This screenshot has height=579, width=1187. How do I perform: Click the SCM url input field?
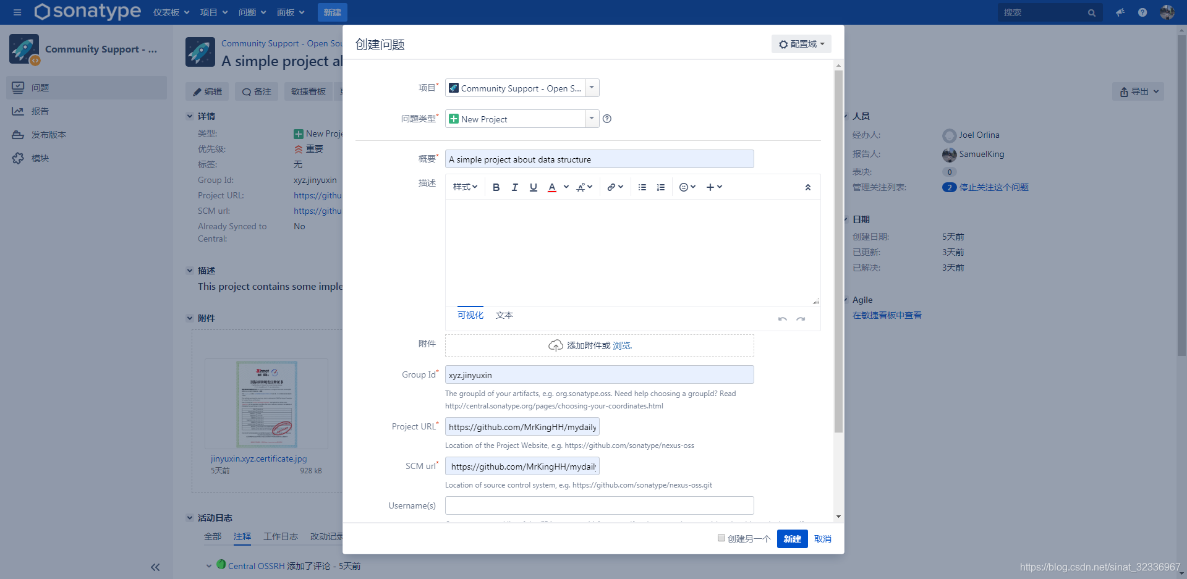coord(522,467)
